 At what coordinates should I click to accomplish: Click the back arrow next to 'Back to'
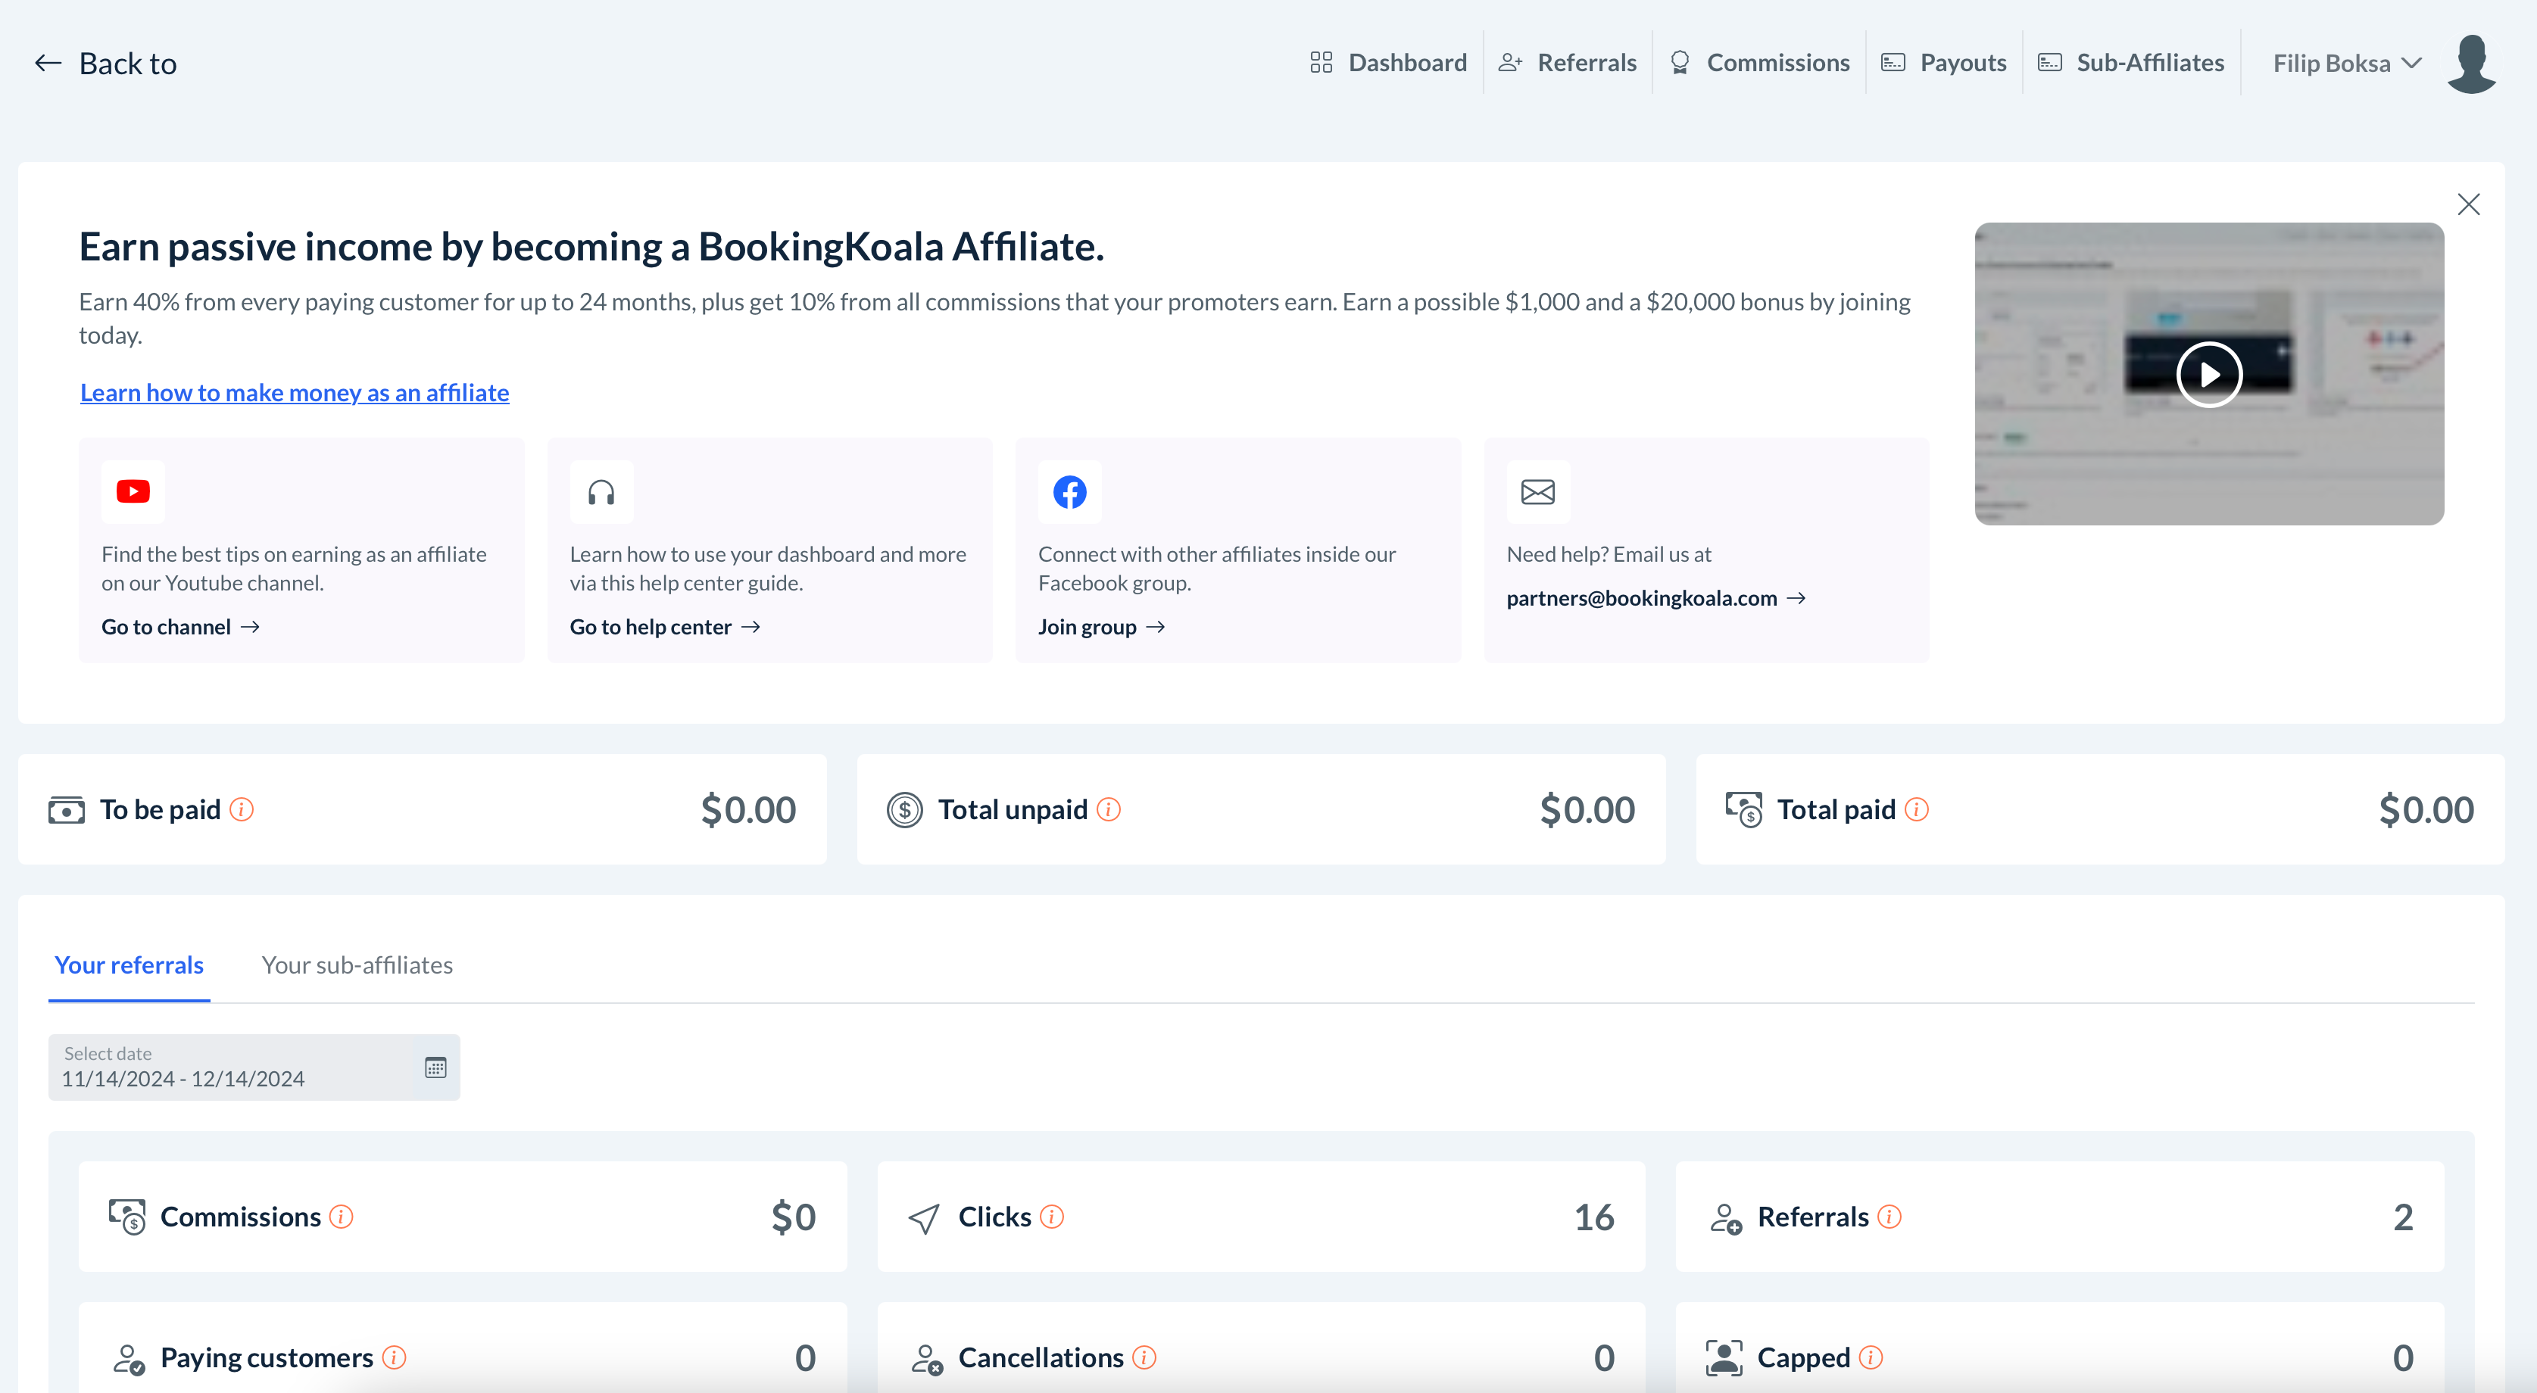tap(46, 61)
